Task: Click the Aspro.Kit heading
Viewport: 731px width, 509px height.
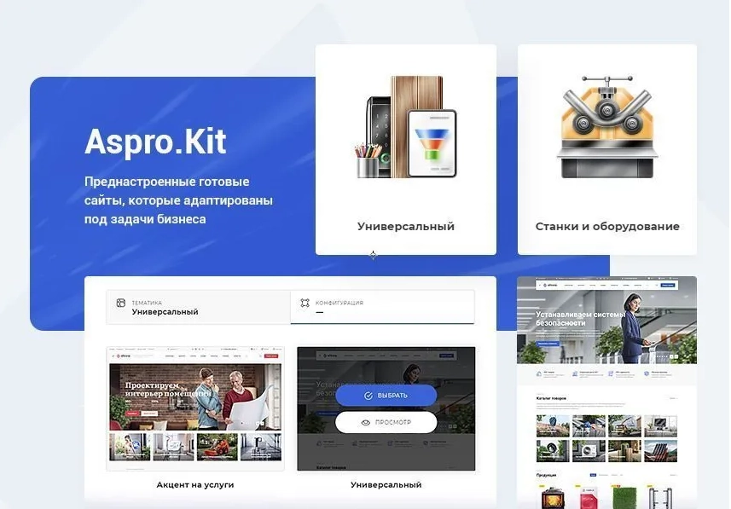Action: tap(156, 142)
